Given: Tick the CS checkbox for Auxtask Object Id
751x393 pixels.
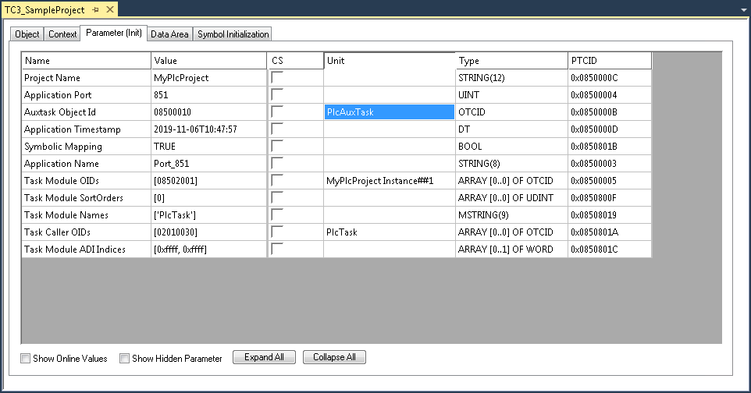Looking at the screenshot, I should (x=277, y=112).
